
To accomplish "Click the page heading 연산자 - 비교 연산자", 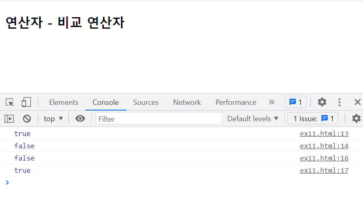I will 65,23.
